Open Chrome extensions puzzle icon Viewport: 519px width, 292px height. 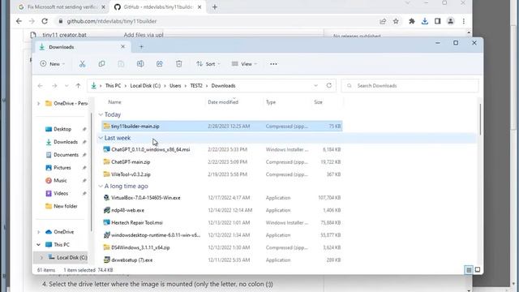412,21
